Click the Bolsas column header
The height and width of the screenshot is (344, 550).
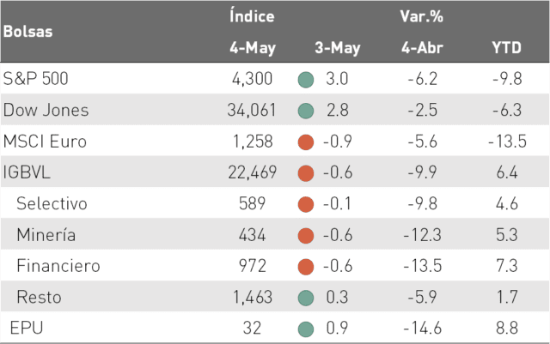click(x=28, y=32)
